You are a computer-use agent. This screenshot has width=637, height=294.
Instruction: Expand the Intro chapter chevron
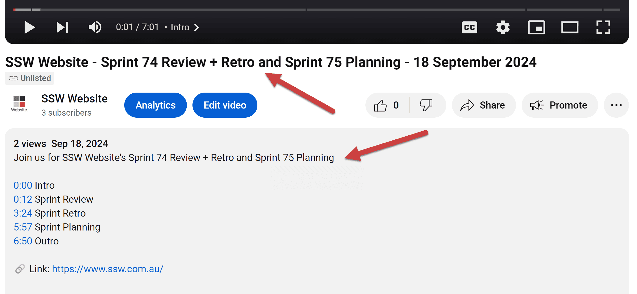(197, 27)
